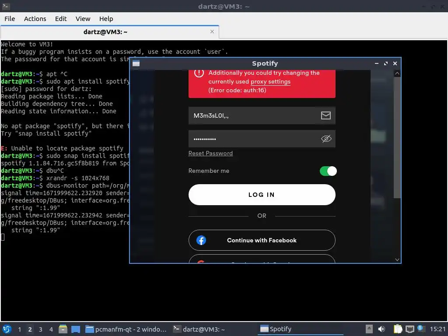Close the Spotify window
Screen dimensions: 448x336
395,63
